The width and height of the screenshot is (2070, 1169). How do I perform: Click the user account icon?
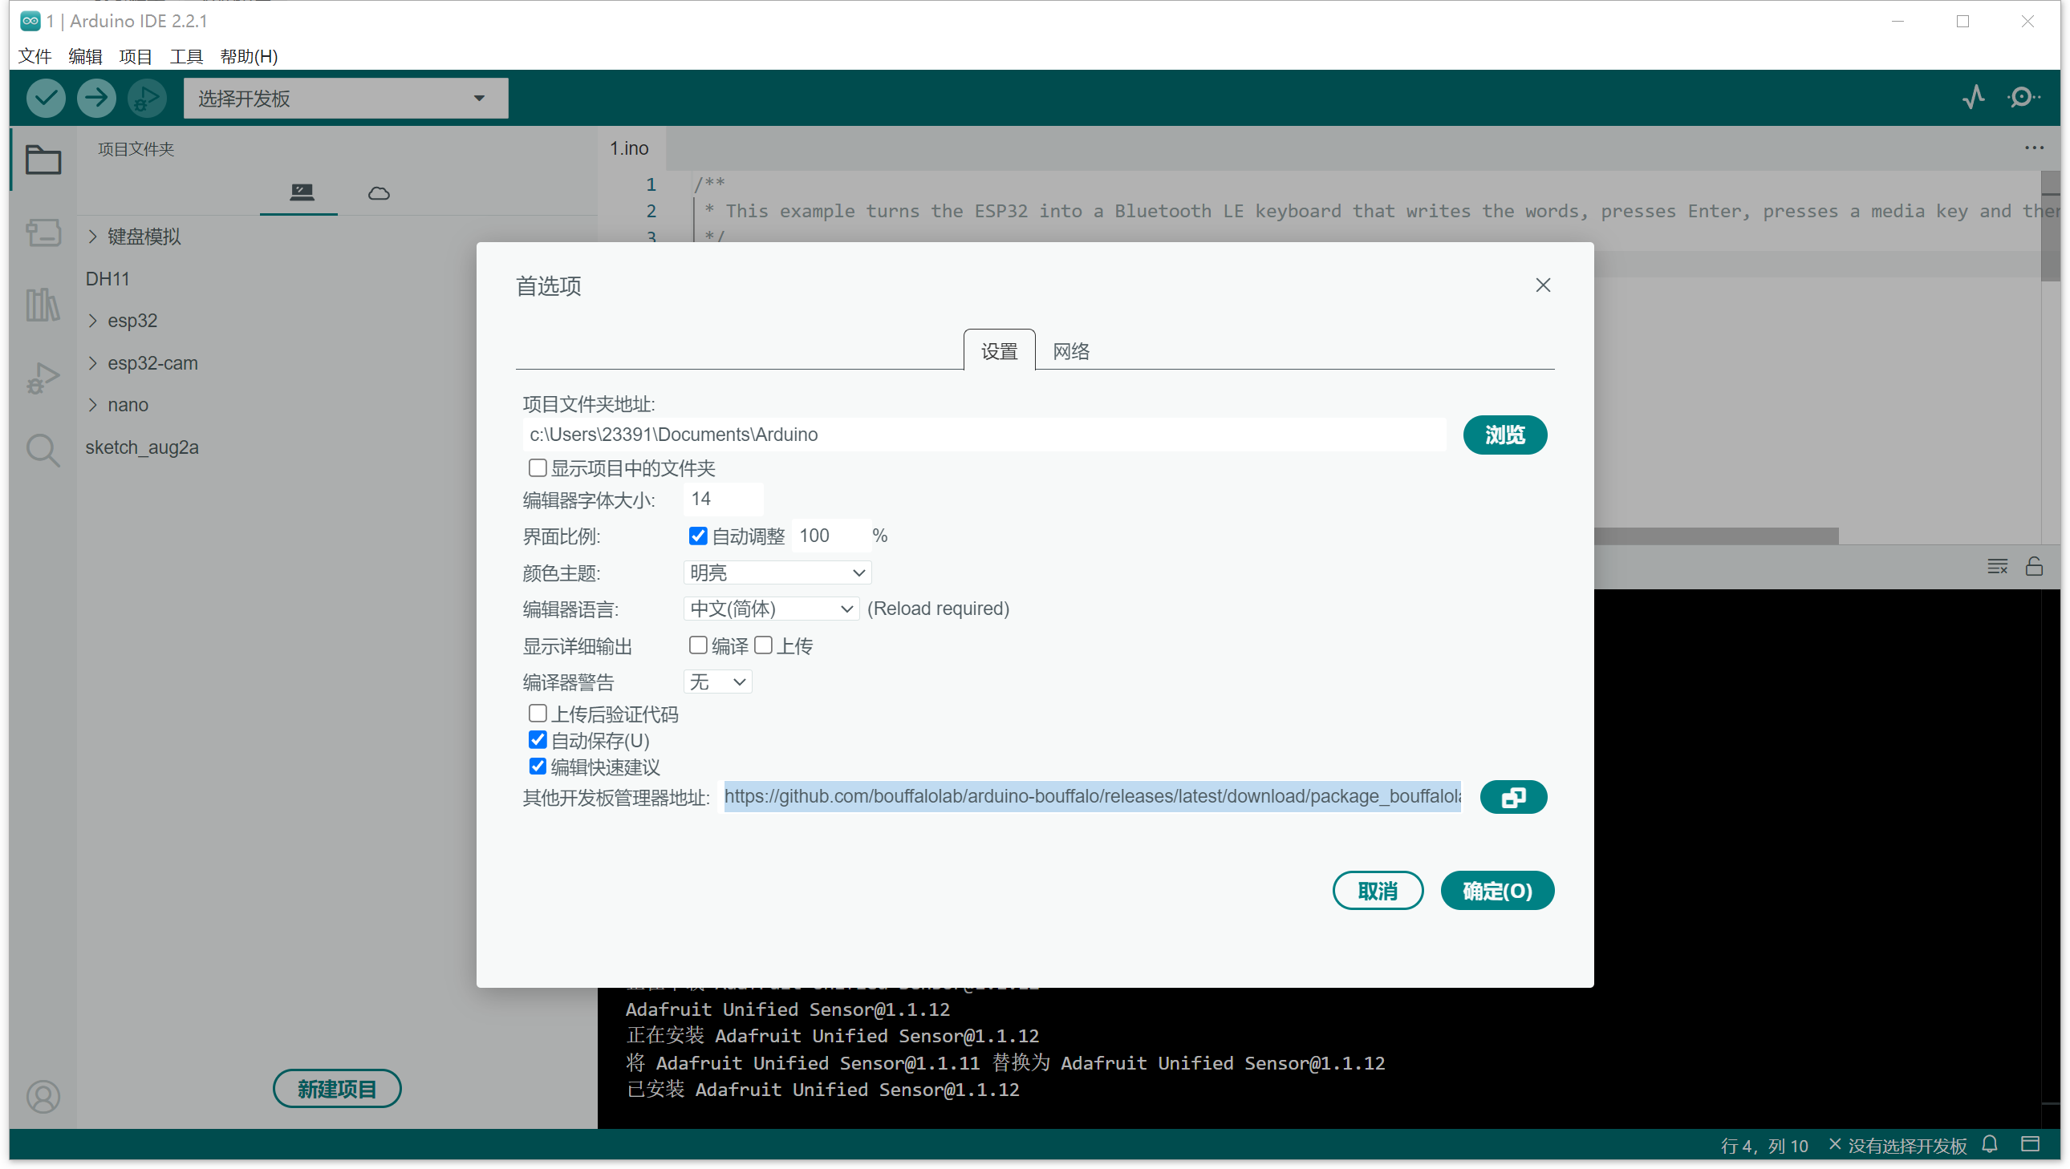coord(43,1096)
